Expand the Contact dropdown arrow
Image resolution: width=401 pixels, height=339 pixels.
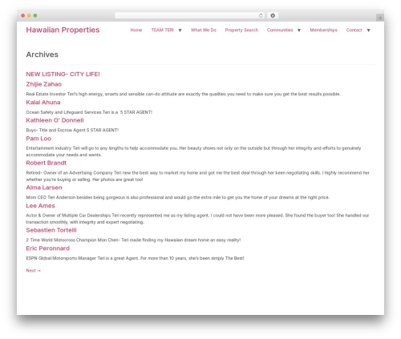pos(368,30)
